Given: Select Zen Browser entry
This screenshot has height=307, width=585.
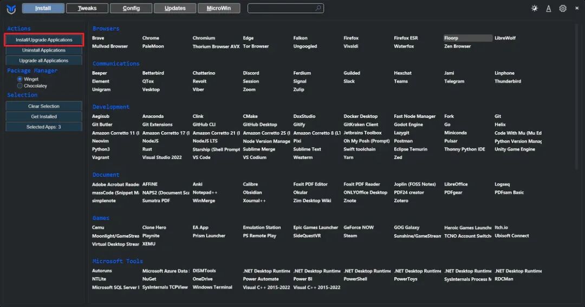Looking at the screenshot, I should click(x=457, y=46).
